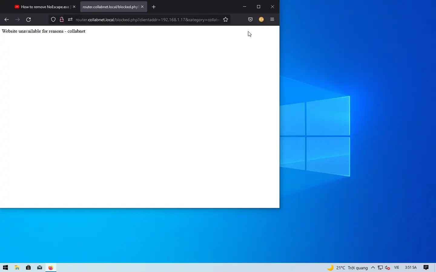Show connection security padlock info
This screenshot has width=436, height=272.
[62, 19]
